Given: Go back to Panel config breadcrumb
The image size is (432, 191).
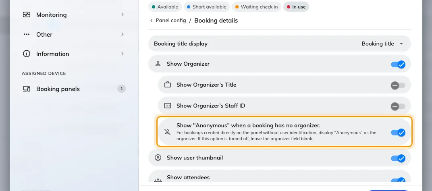Looking at the screenshot, I should 171,21.
